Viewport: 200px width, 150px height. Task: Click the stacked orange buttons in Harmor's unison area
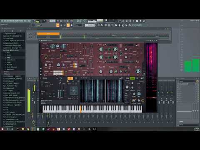(75, 65)
